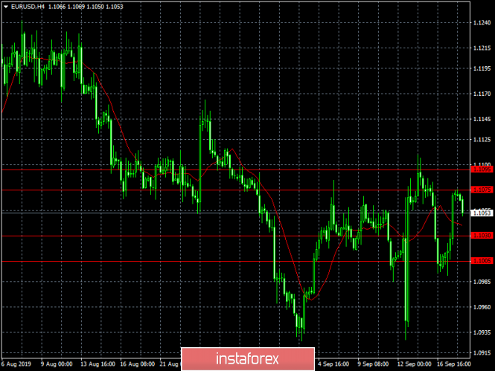Click the 4 Sep 16:00 time label
Viewport: 495px width, 371px height.
334,365
